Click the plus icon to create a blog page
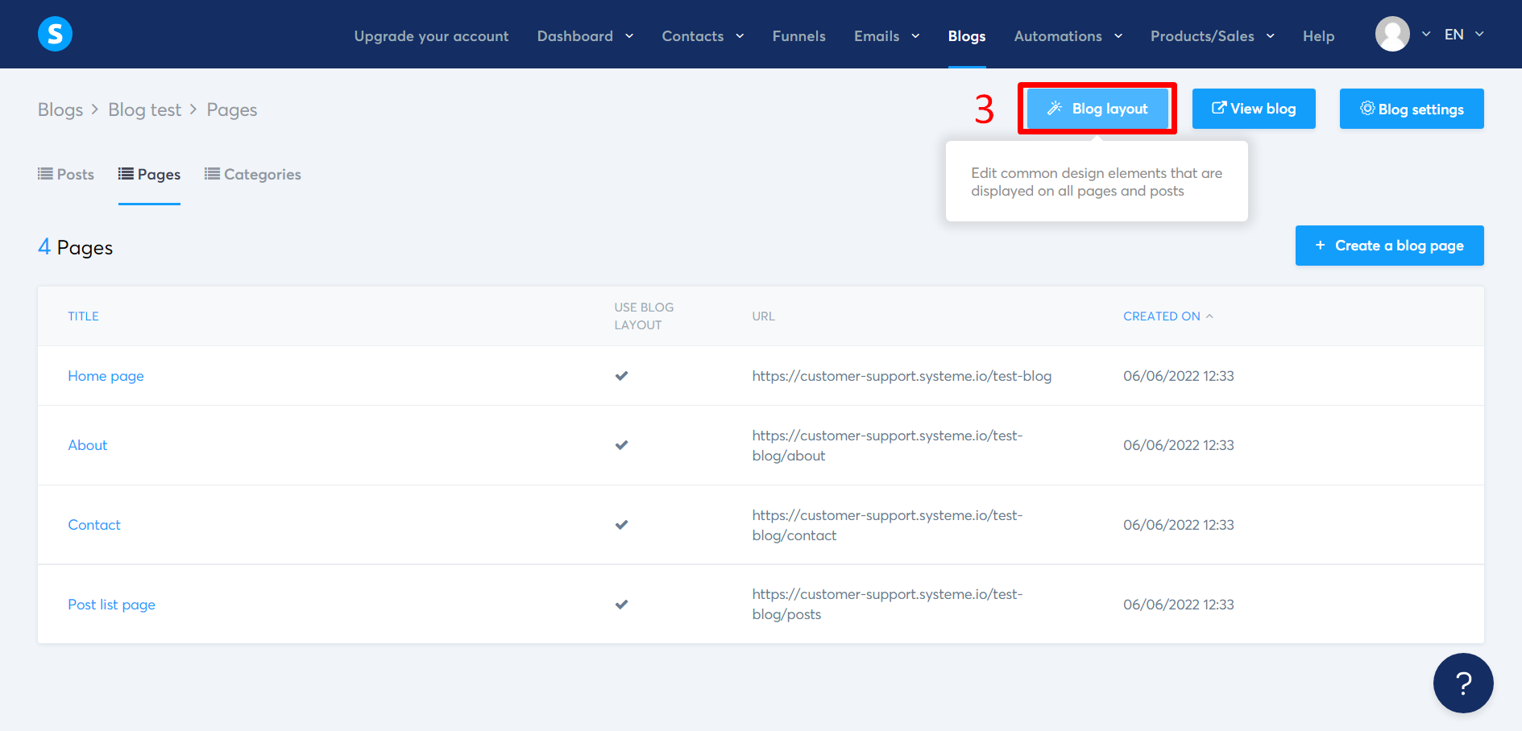Screen dimensions: 1522x731 [1320, 245]
